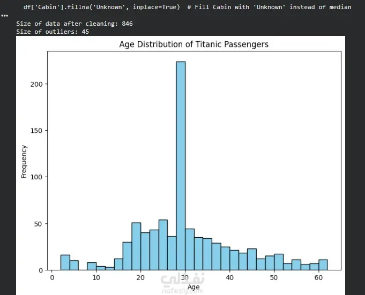Click the y-axis tick label 200
365x295 pixels.
point(36,84)
